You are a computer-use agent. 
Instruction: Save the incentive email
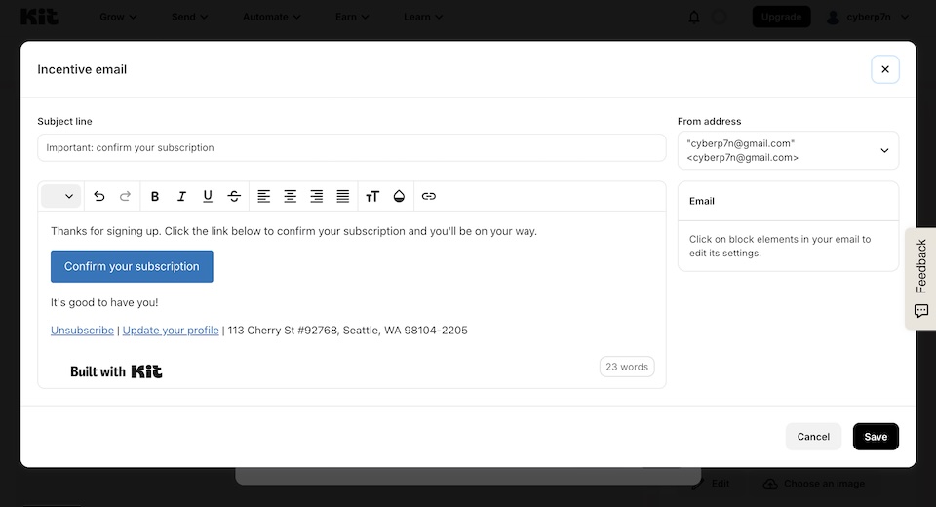pos(876,436)
